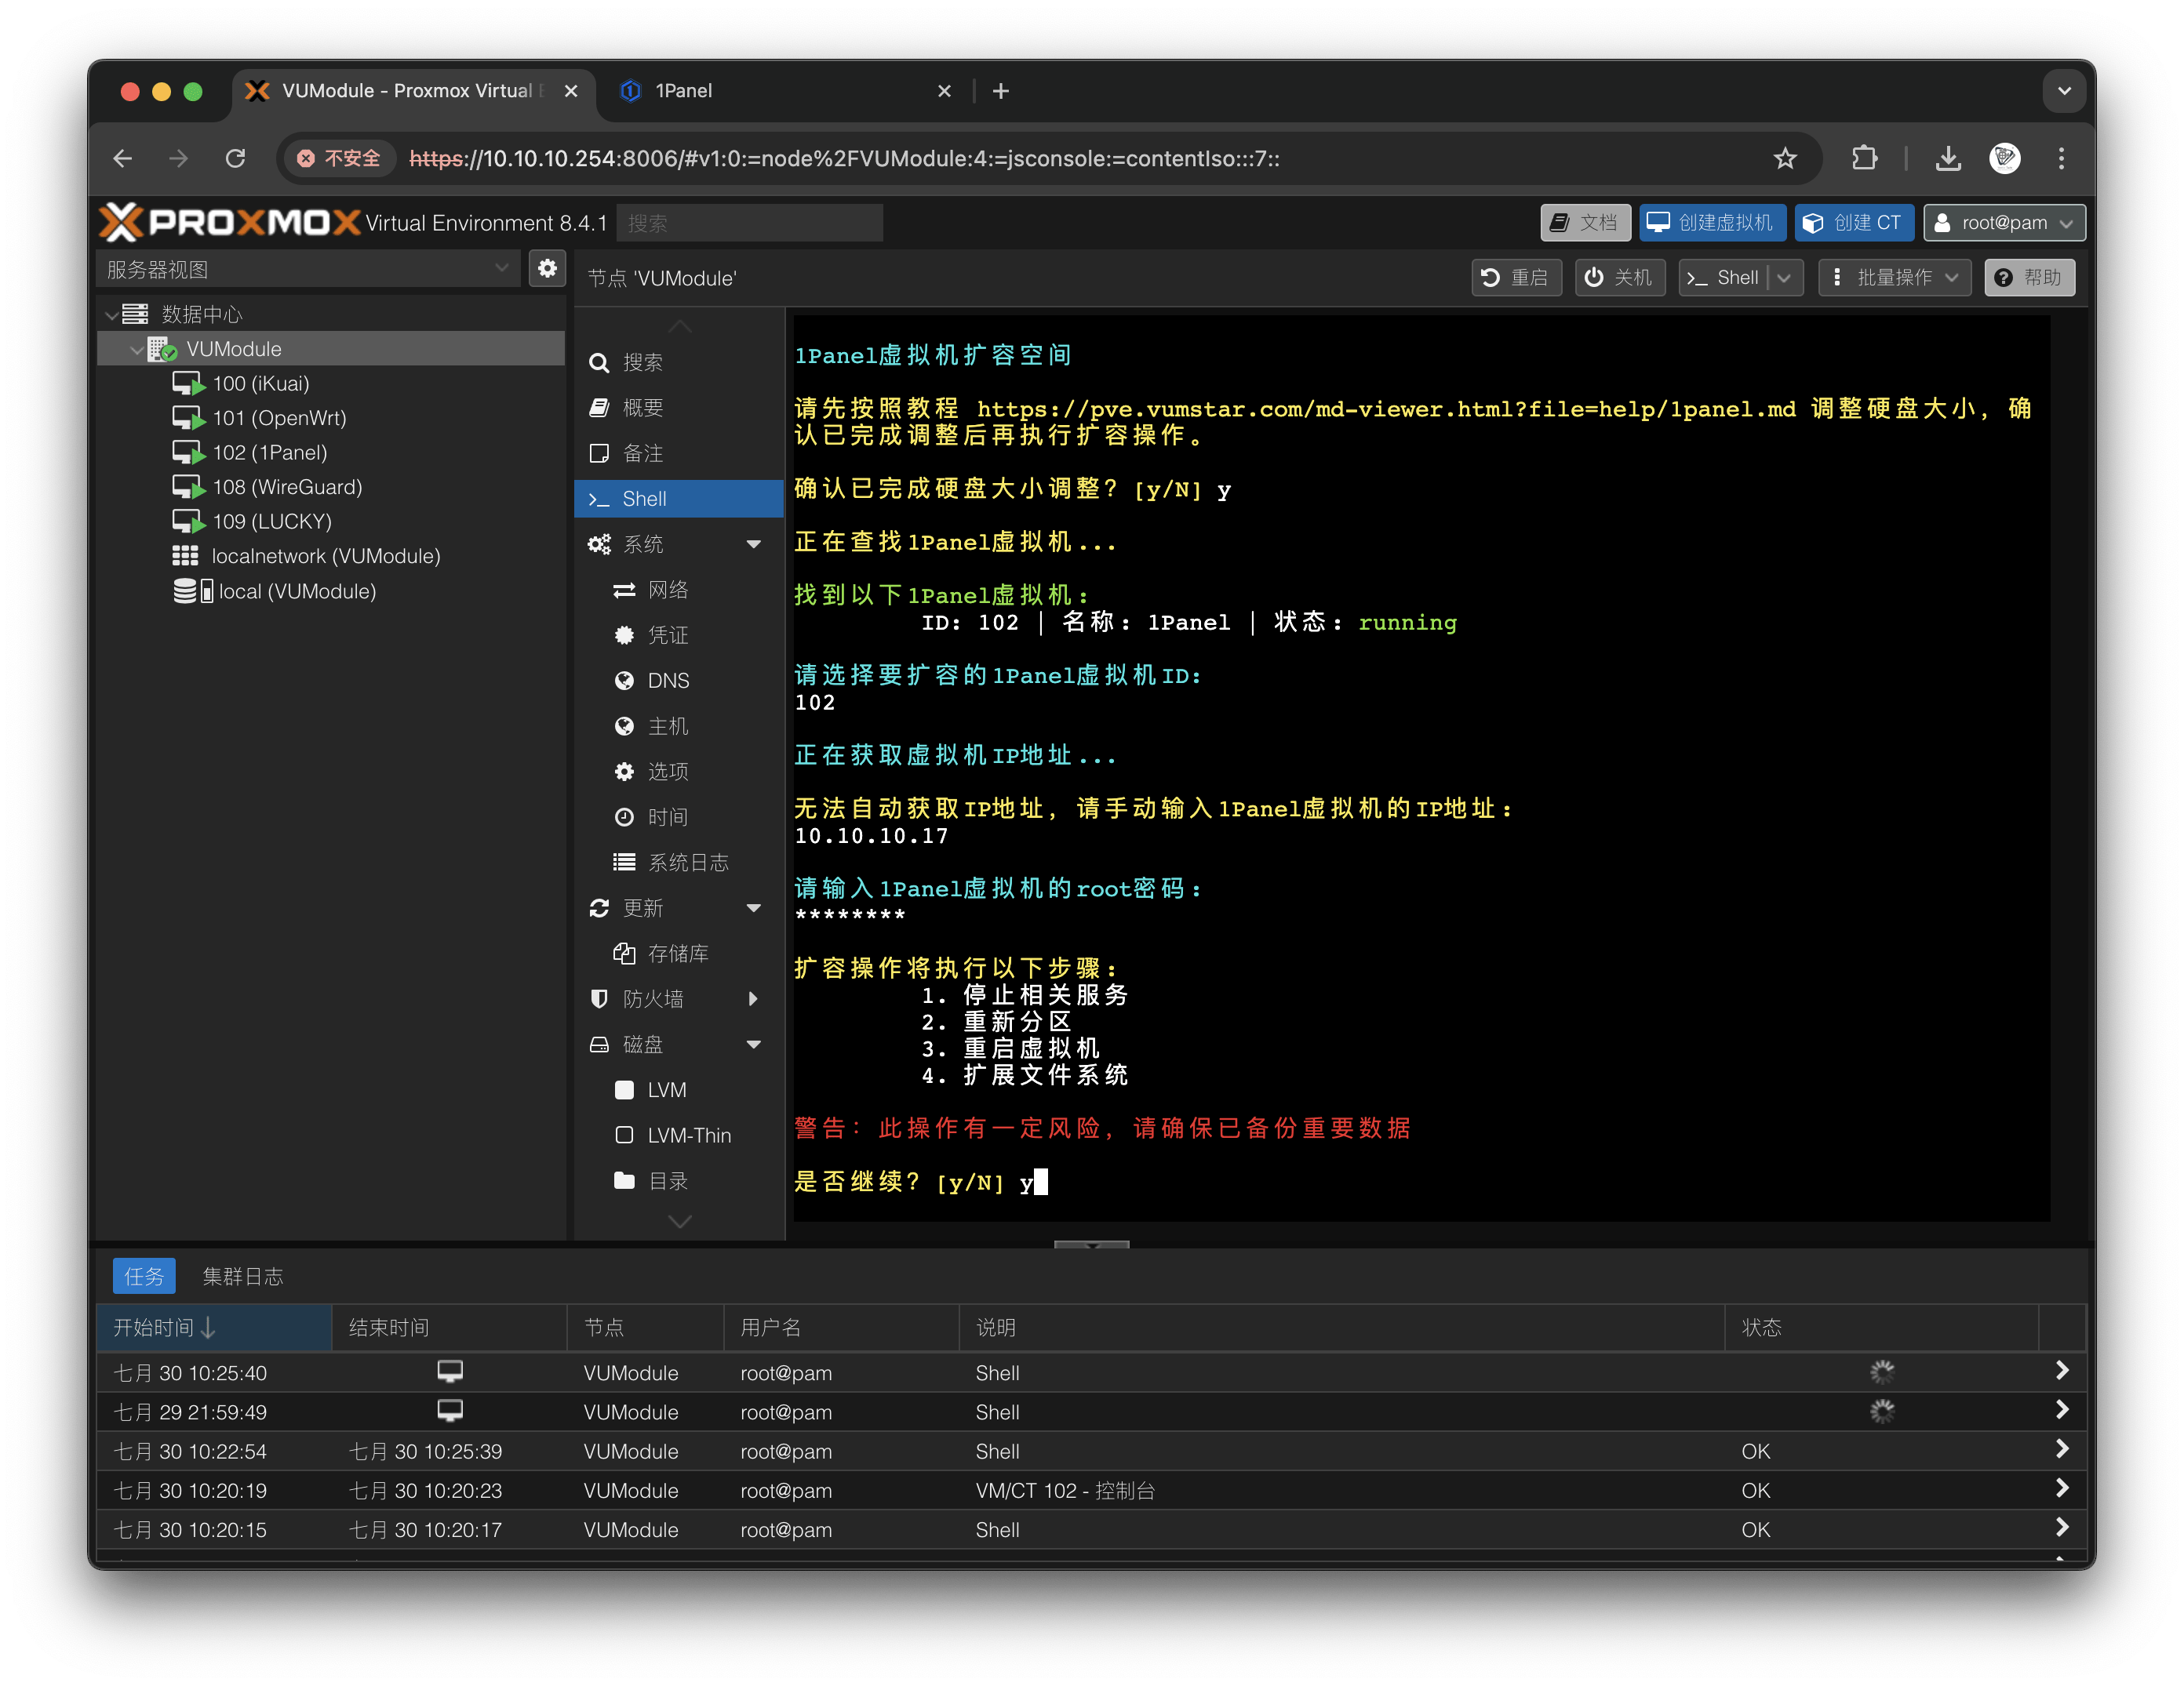Screen dimensions: 2184x1686
Task: Collapse the 系统 system submenu arrow
Action: point(754,545)
